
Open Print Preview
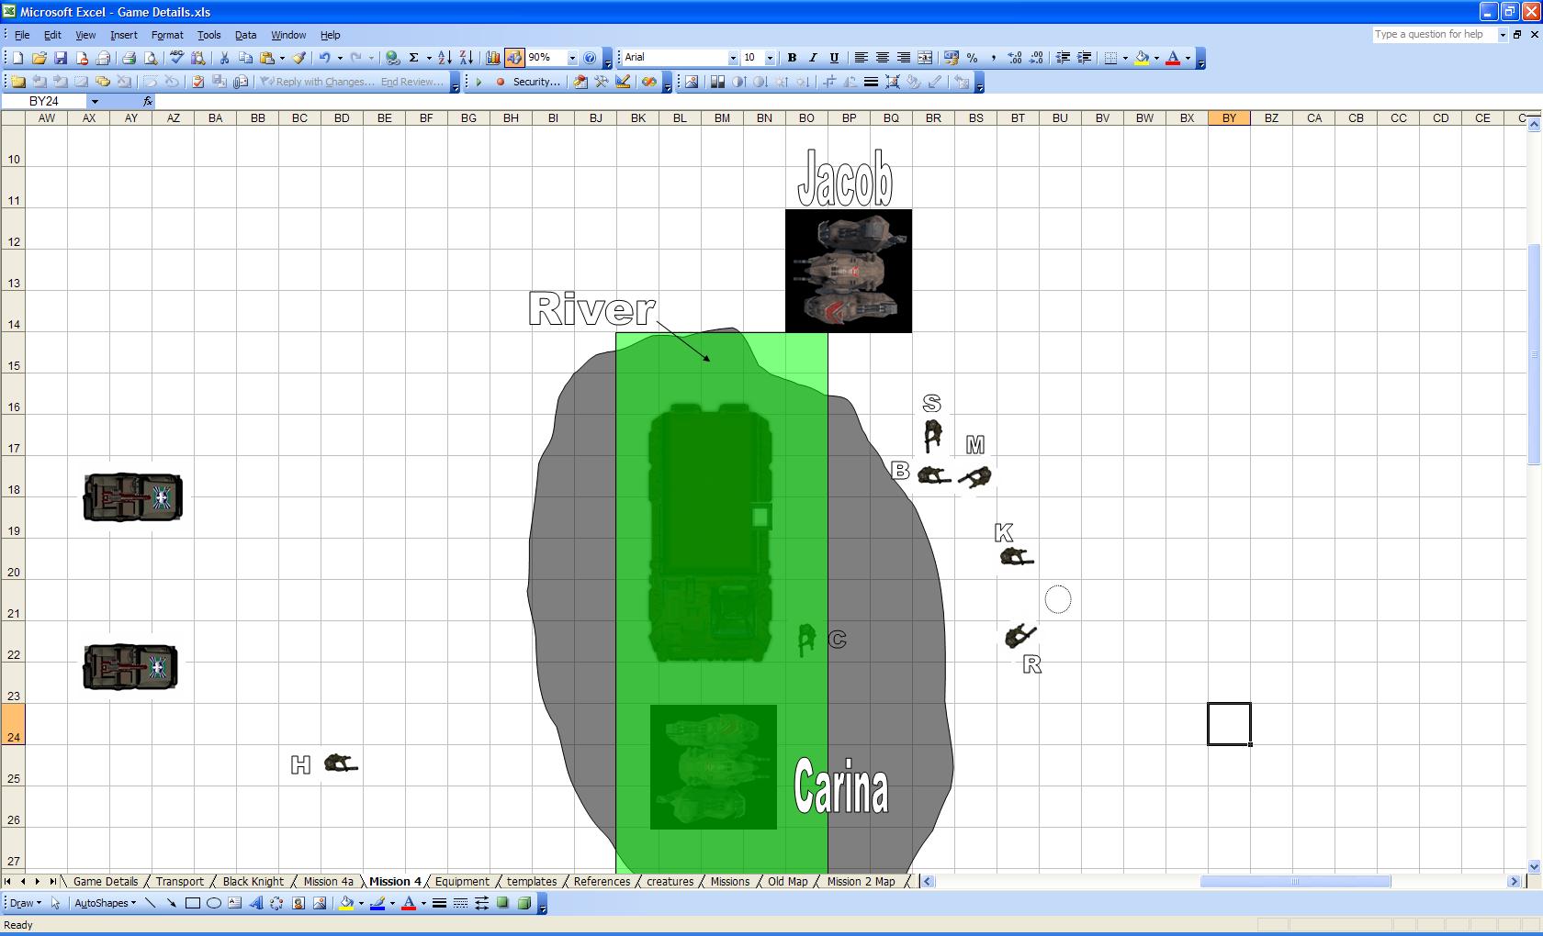(x=151, y=58)
